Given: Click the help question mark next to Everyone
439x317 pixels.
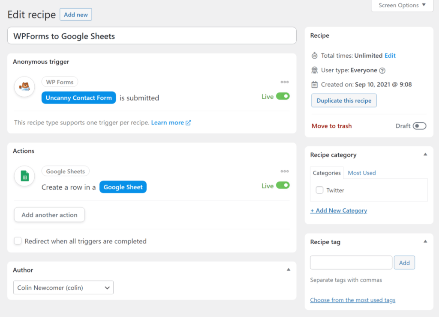Looking at the screenshot, I should point(382,71).
